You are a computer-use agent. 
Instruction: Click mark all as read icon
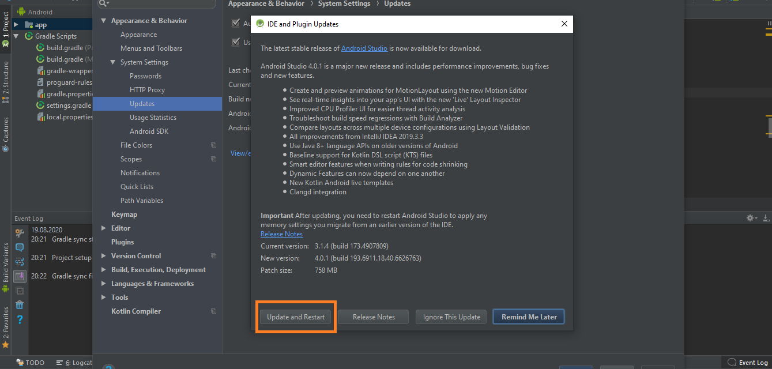pos(20,291)
